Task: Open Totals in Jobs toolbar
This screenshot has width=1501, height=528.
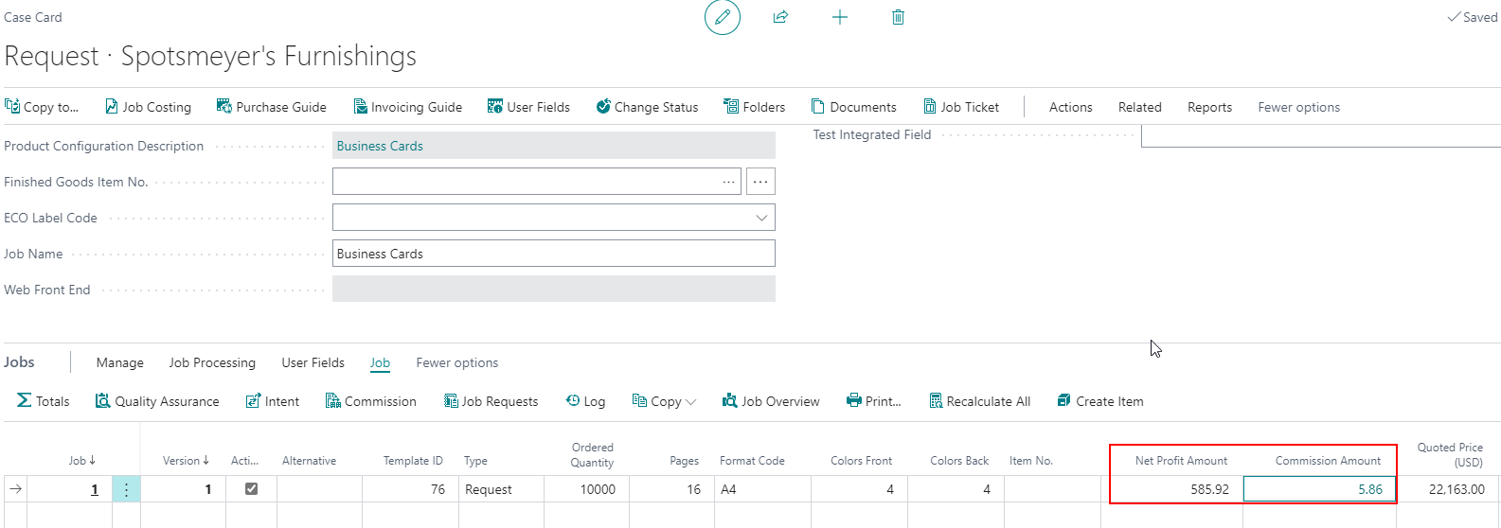Action: pos(44,401)
